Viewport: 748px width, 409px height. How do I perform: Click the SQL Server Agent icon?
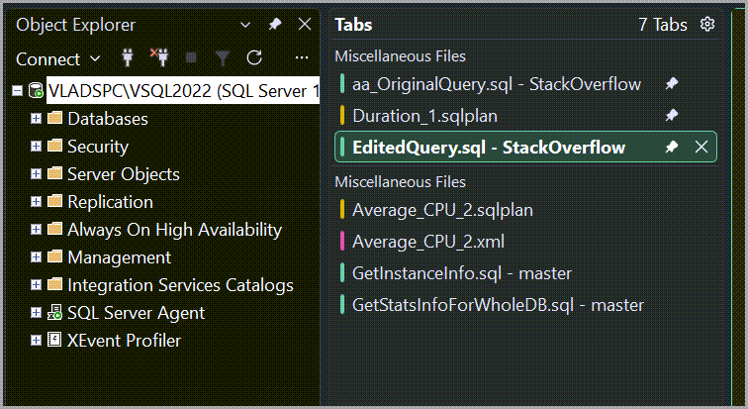(x=55, y=313)
